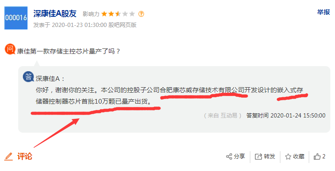Click the 来自 互动易 source label
The width and height of the screenshot is (335, 171).
click(222, 115)
